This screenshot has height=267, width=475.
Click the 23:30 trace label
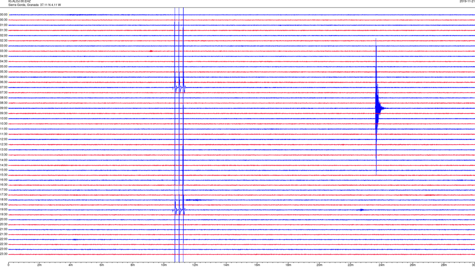click(x=4, y=254)
